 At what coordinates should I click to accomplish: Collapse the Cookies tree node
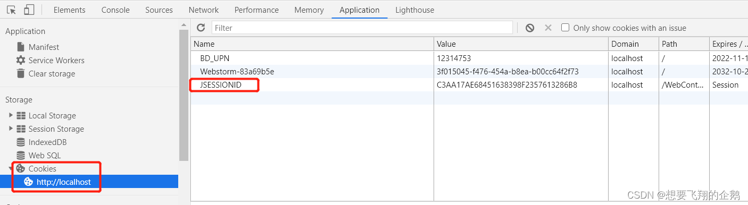click(11, 168)
